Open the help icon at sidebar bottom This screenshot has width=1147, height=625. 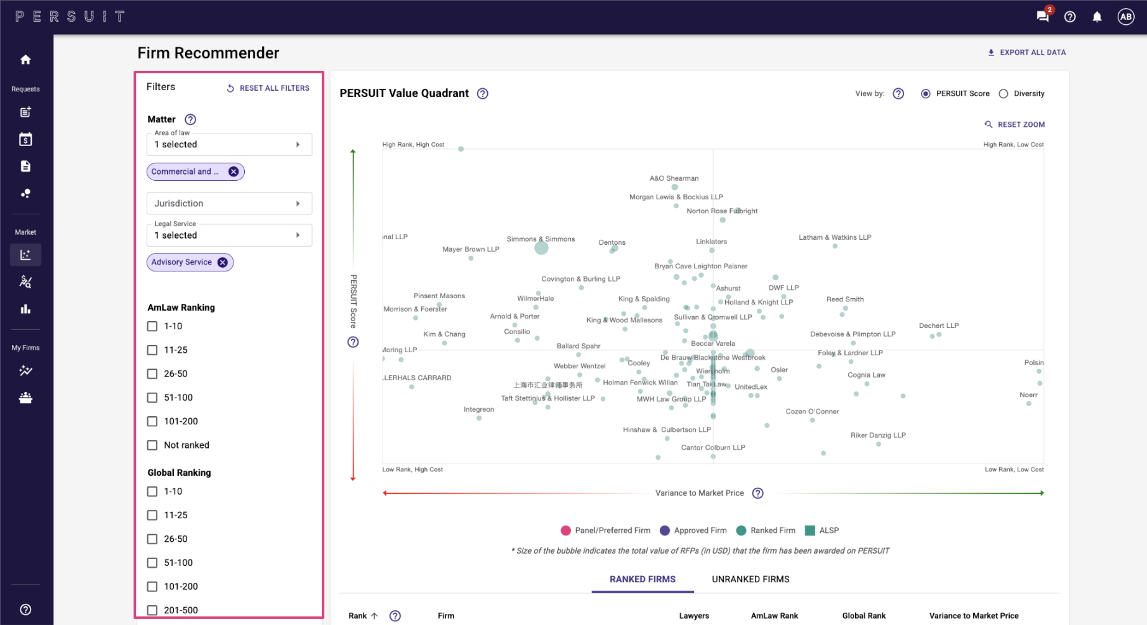tap(25, 609)
